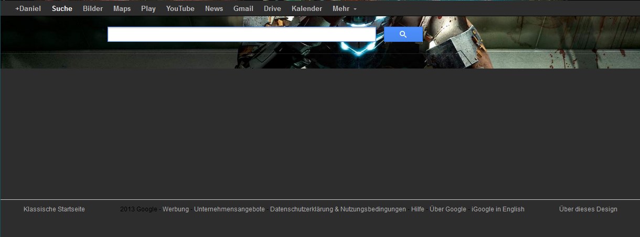The width and height of the screenshot is (640, 237).
Task: Open Bilder in the navigation bar
Action: 93,8
